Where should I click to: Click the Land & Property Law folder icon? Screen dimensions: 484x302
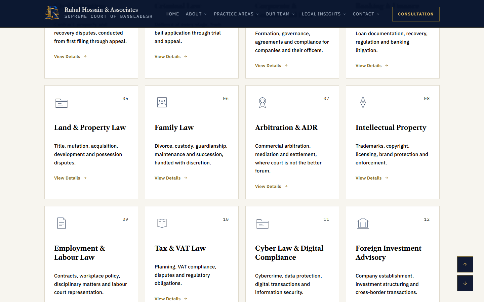pos(62,103)
